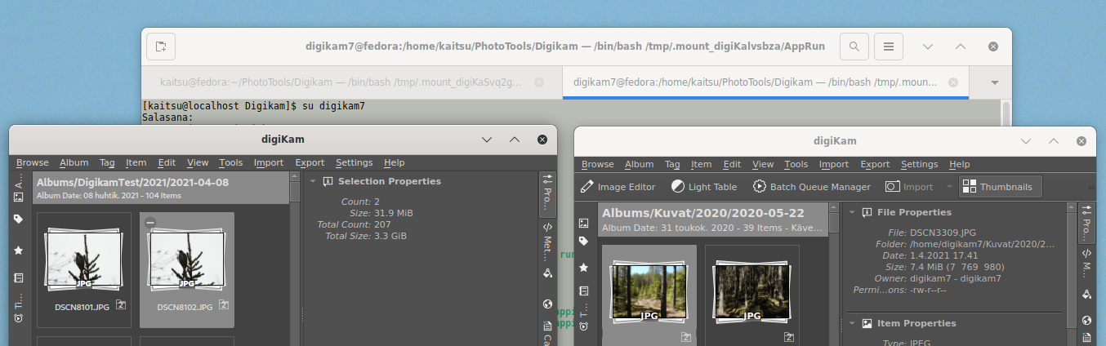Collapse the File Properties section
1106x346 pixels.
(x=852, y=212)
